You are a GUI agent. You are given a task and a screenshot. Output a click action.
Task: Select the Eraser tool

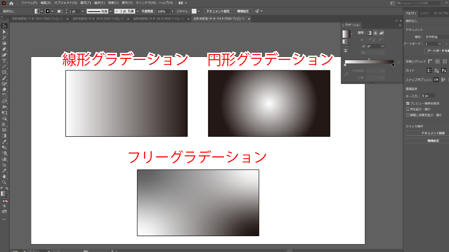tap(4, 90)
